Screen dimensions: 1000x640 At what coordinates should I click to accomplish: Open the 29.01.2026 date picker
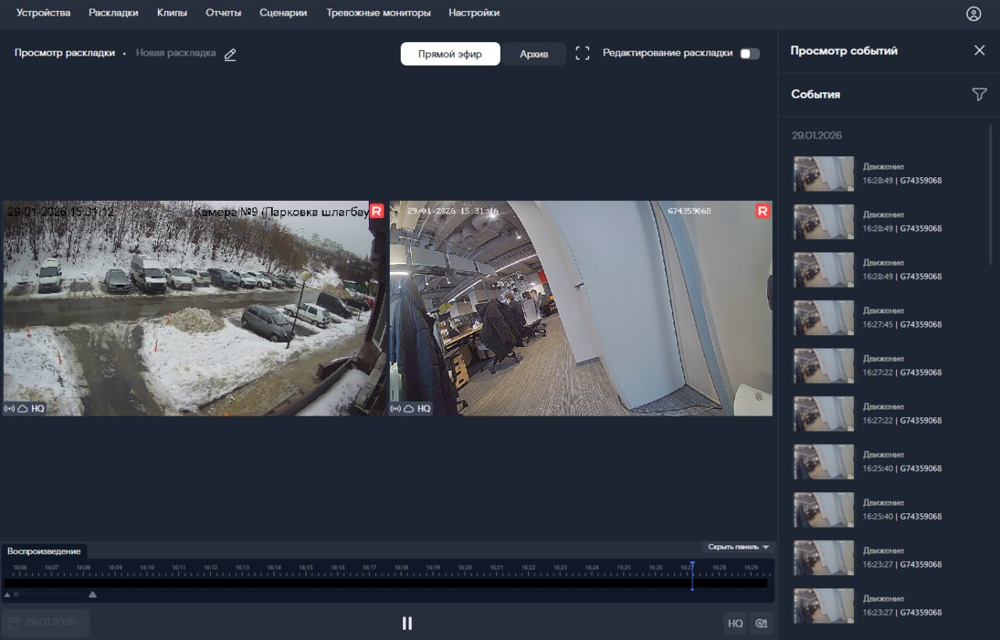[x=45, y=623]
